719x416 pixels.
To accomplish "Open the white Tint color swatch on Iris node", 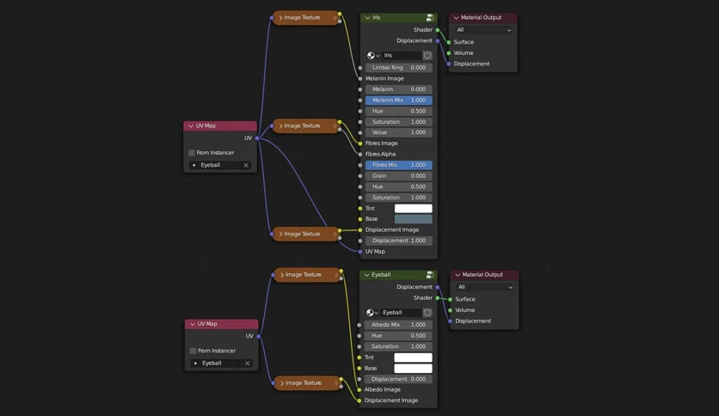I will coord(413,209).
